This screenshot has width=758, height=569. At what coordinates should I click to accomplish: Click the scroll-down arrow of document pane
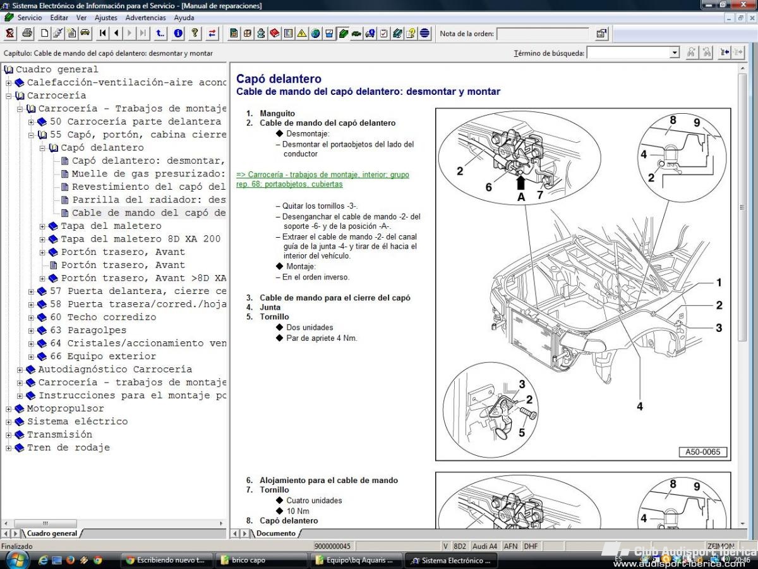pos(742,523)
